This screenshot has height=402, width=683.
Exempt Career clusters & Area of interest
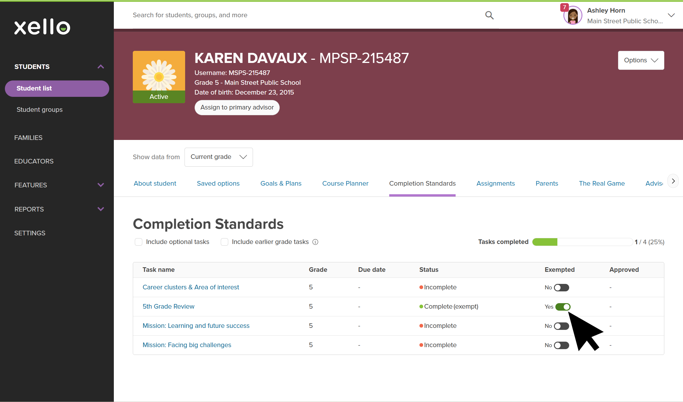[x=561, y=287]
